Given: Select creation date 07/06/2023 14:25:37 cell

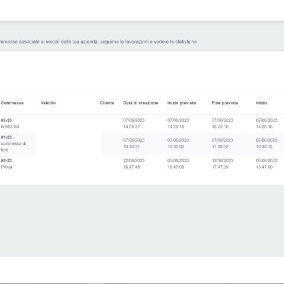Looking at the screenshot, I should pos(134,123).
